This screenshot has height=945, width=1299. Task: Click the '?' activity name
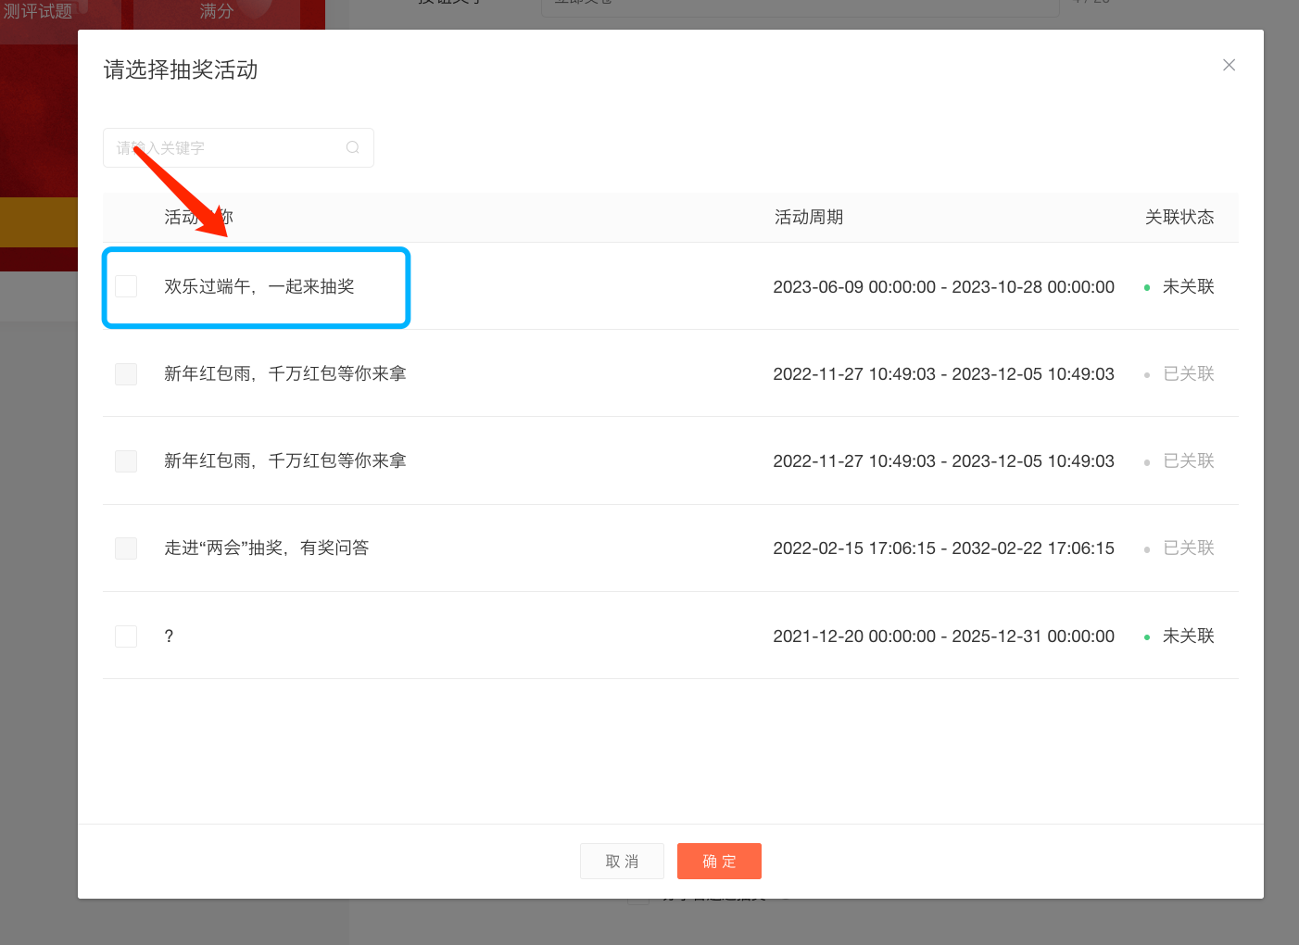(169, 636)
